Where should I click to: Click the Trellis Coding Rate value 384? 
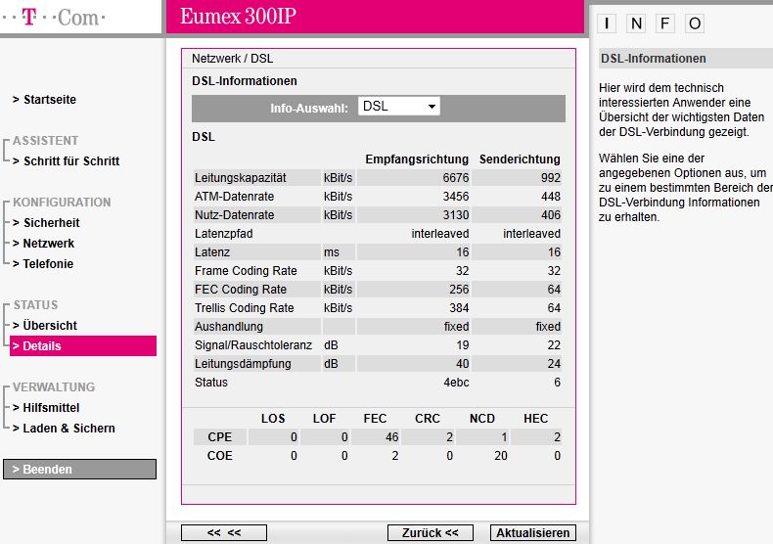pos(459,308)
